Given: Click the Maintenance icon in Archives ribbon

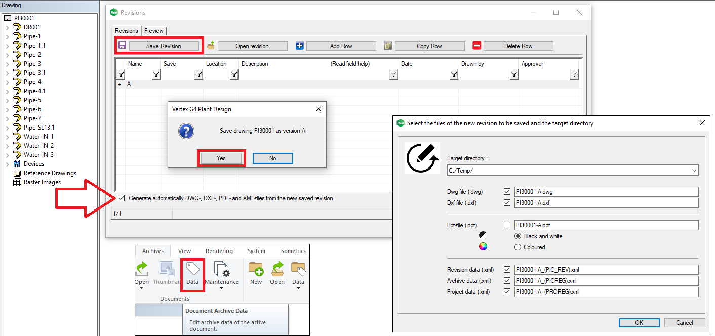Looking at the screenshot, I should coord(221,269).
